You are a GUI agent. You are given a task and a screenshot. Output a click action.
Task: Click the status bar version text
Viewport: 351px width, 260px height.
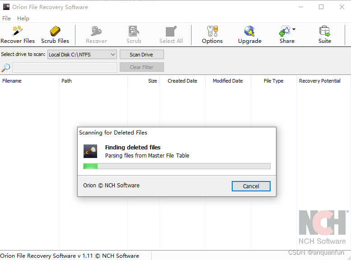coord(70,256)
